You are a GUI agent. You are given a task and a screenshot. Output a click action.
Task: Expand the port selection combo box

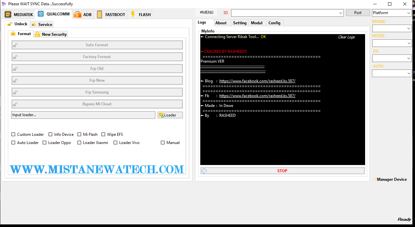(287, 13)
